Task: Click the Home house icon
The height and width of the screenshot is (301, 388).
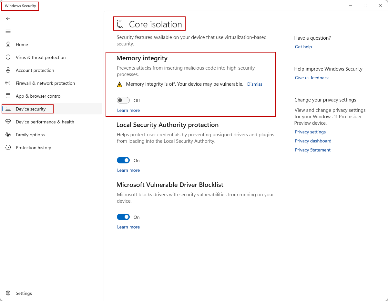Action: click(8, 44)
